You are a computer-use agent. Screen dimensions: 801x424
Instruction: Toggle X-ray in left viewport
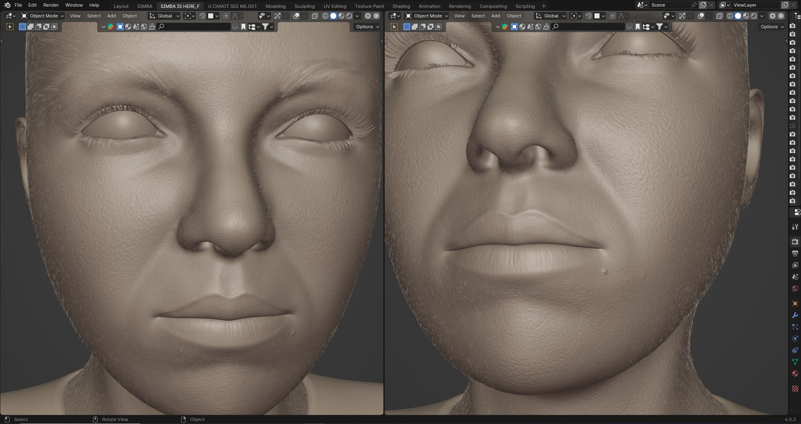click(x=315, y=16)
